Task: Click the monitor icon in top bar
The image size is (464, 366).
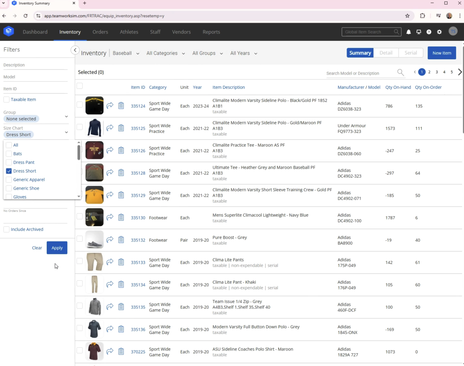Action: (419, 32)
